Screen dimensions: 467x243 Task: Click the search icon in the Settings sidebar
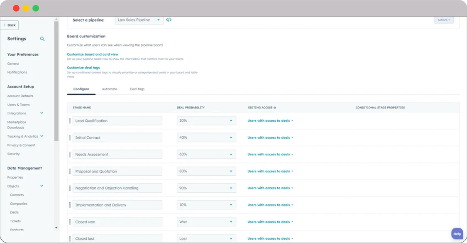[42, 39]
